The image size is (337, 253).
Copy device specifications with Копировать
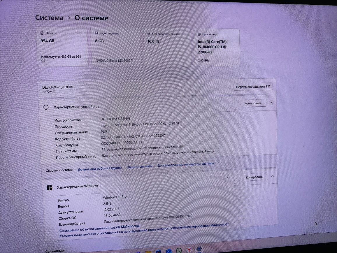point(253,103)
